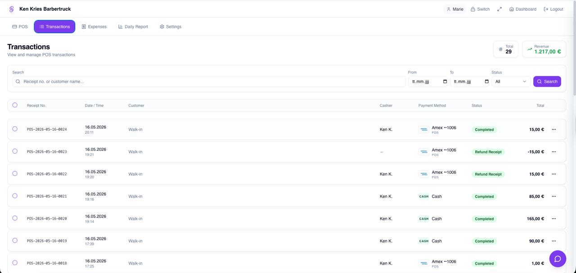Open the three-dot menu for receipt 0018

click(554, 263)
